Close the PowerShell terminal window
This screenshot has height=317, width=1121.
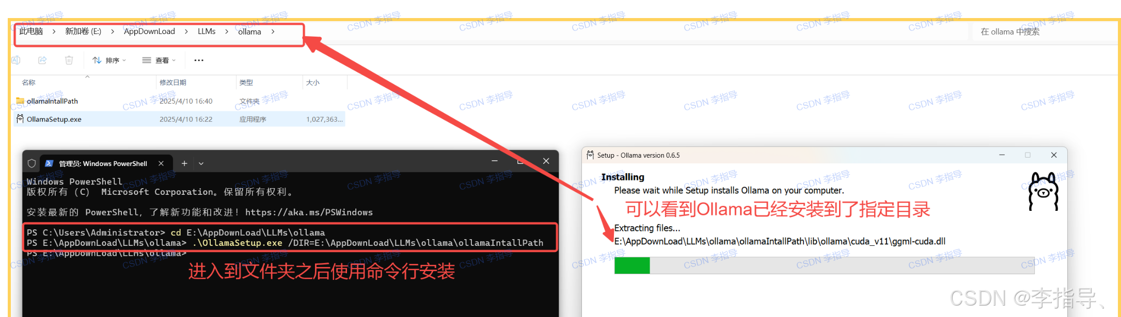546,161
